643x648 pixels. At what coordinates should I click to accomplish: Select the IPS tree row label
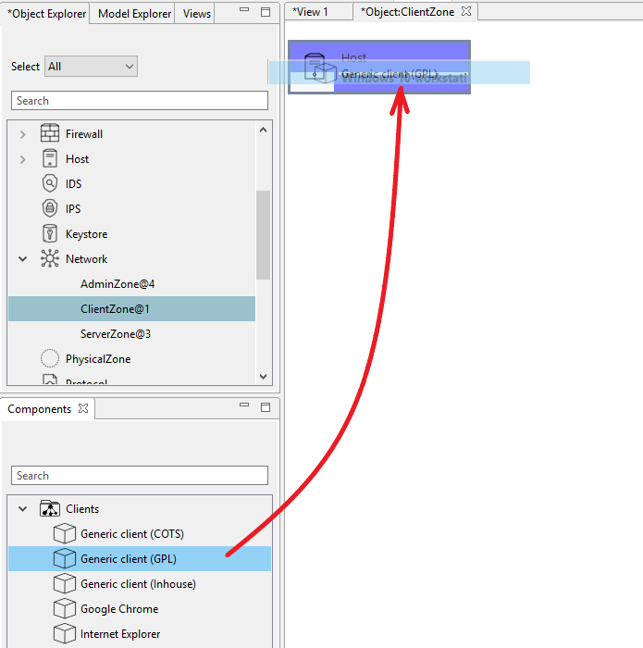(x=73, y=208)
